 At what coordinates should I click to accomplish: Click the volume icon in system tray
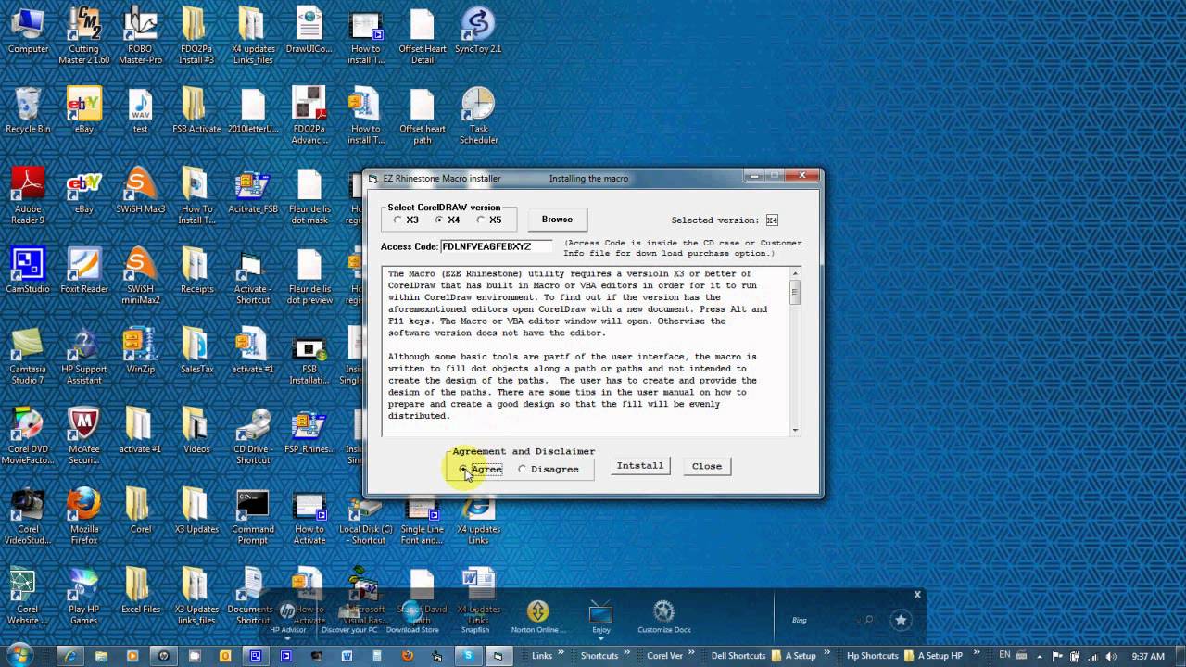1110,656
